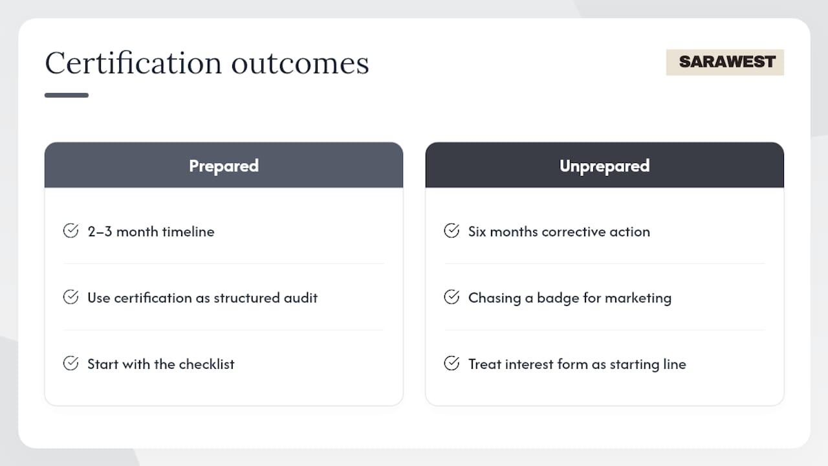Click the check icon next to Start with the checklist

(71, 363)
